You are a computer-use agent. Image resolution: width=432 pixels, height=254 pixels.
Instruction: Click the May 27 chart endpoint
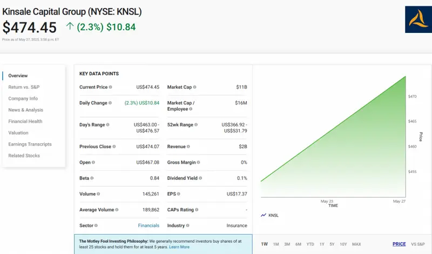pyautogui.click(x=406, y=76)
